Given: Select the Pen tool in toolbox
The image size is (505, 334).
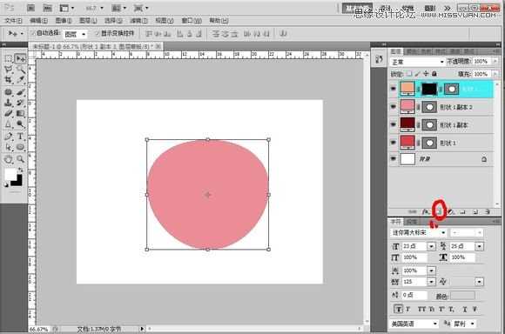Looking at the screenshot, I should click(x=9, y=136).
